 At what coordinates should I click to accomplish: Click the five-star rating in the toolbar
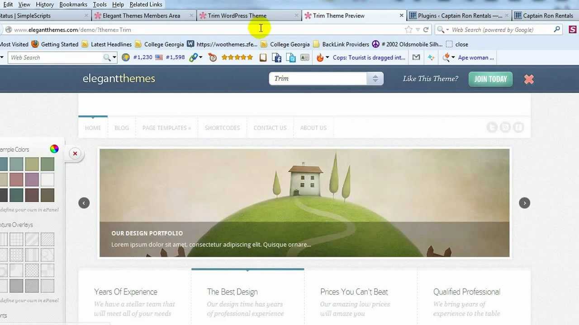[237, 57]
